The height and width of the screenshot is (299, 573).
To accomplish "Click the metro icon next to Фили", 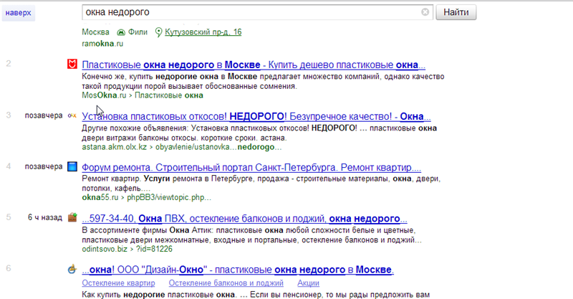I will pyautogui.click(x=121, y=32).
